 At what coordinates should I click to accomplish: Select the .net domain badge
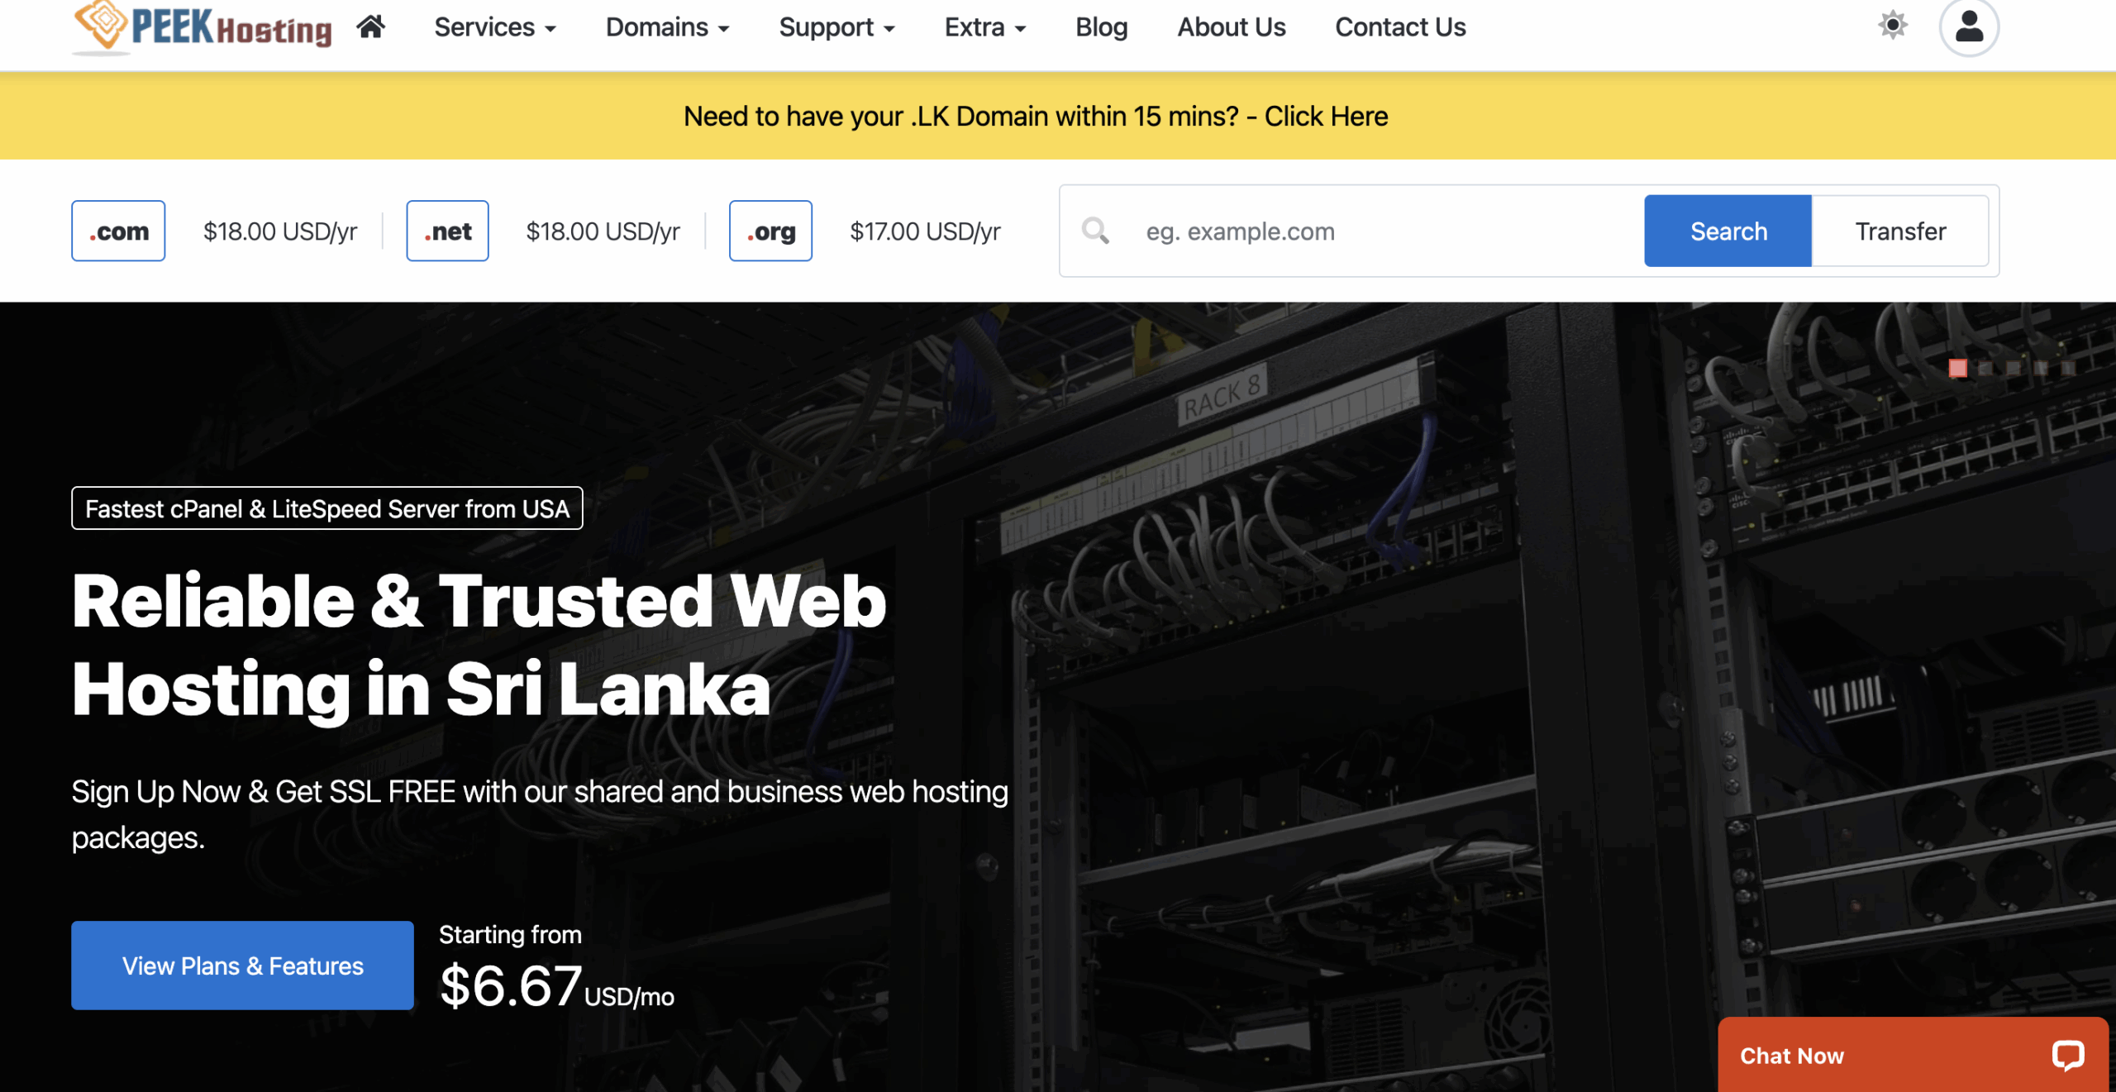pos(447,231)
